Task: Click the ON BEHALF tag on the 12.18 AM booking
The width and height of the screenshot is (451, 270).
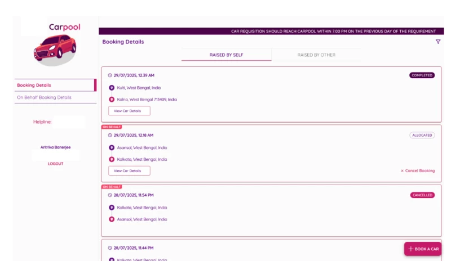Action: pyautogui.click(x=112, y=127)
